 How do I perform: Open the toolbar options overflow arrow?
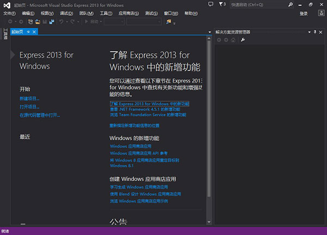174,23
